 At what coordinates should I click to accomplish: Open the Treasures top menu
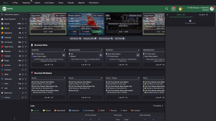tap(26, 3)
